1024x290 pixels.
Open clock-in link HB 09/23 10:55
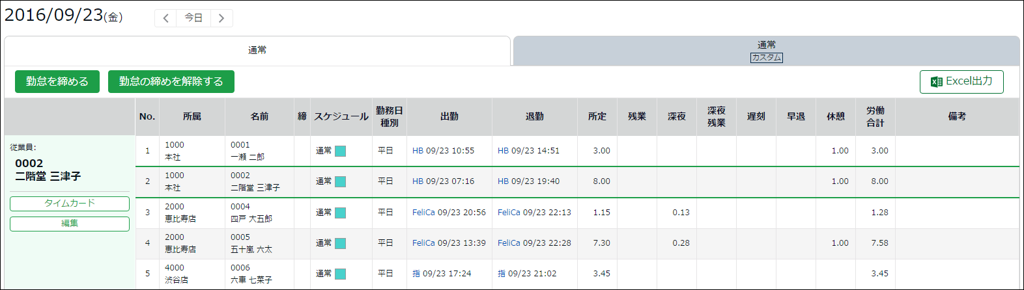[443, 151]
